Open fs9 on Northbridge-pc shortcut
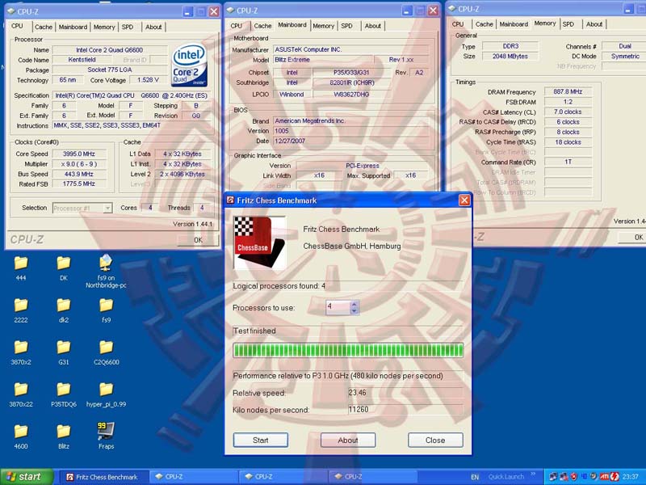Image resolution: width=646 pixels, height=485 pixels. (106, 271)
